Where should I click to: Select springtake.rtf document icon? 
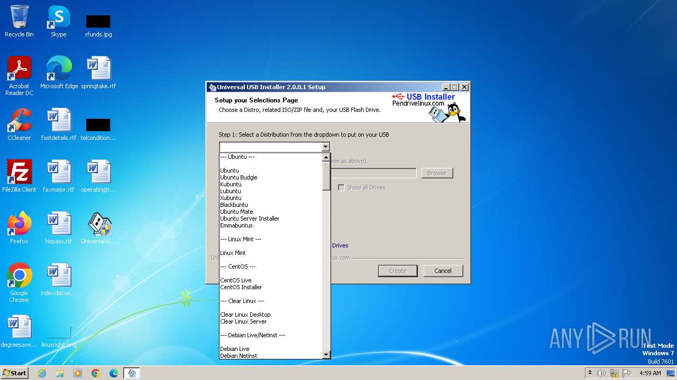tap(98, 73)
